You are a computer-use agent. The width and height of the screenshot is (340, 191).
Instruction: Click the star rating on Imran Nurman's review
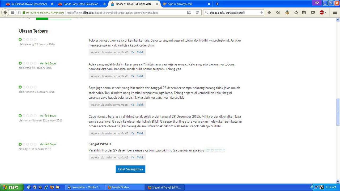coord(28,116)
